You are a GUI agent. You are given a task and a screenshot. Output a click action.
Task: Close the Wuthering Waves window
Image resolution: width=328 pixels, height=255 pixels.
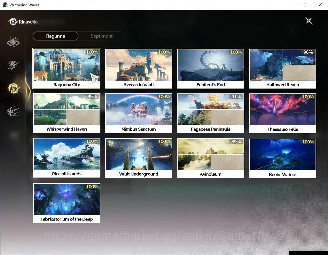click(x=320, y=5)
